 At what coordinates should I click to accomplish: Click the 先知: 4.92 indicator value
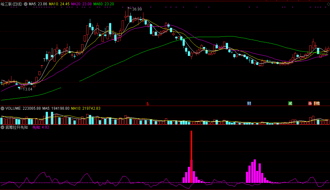[x=40, y=127]
